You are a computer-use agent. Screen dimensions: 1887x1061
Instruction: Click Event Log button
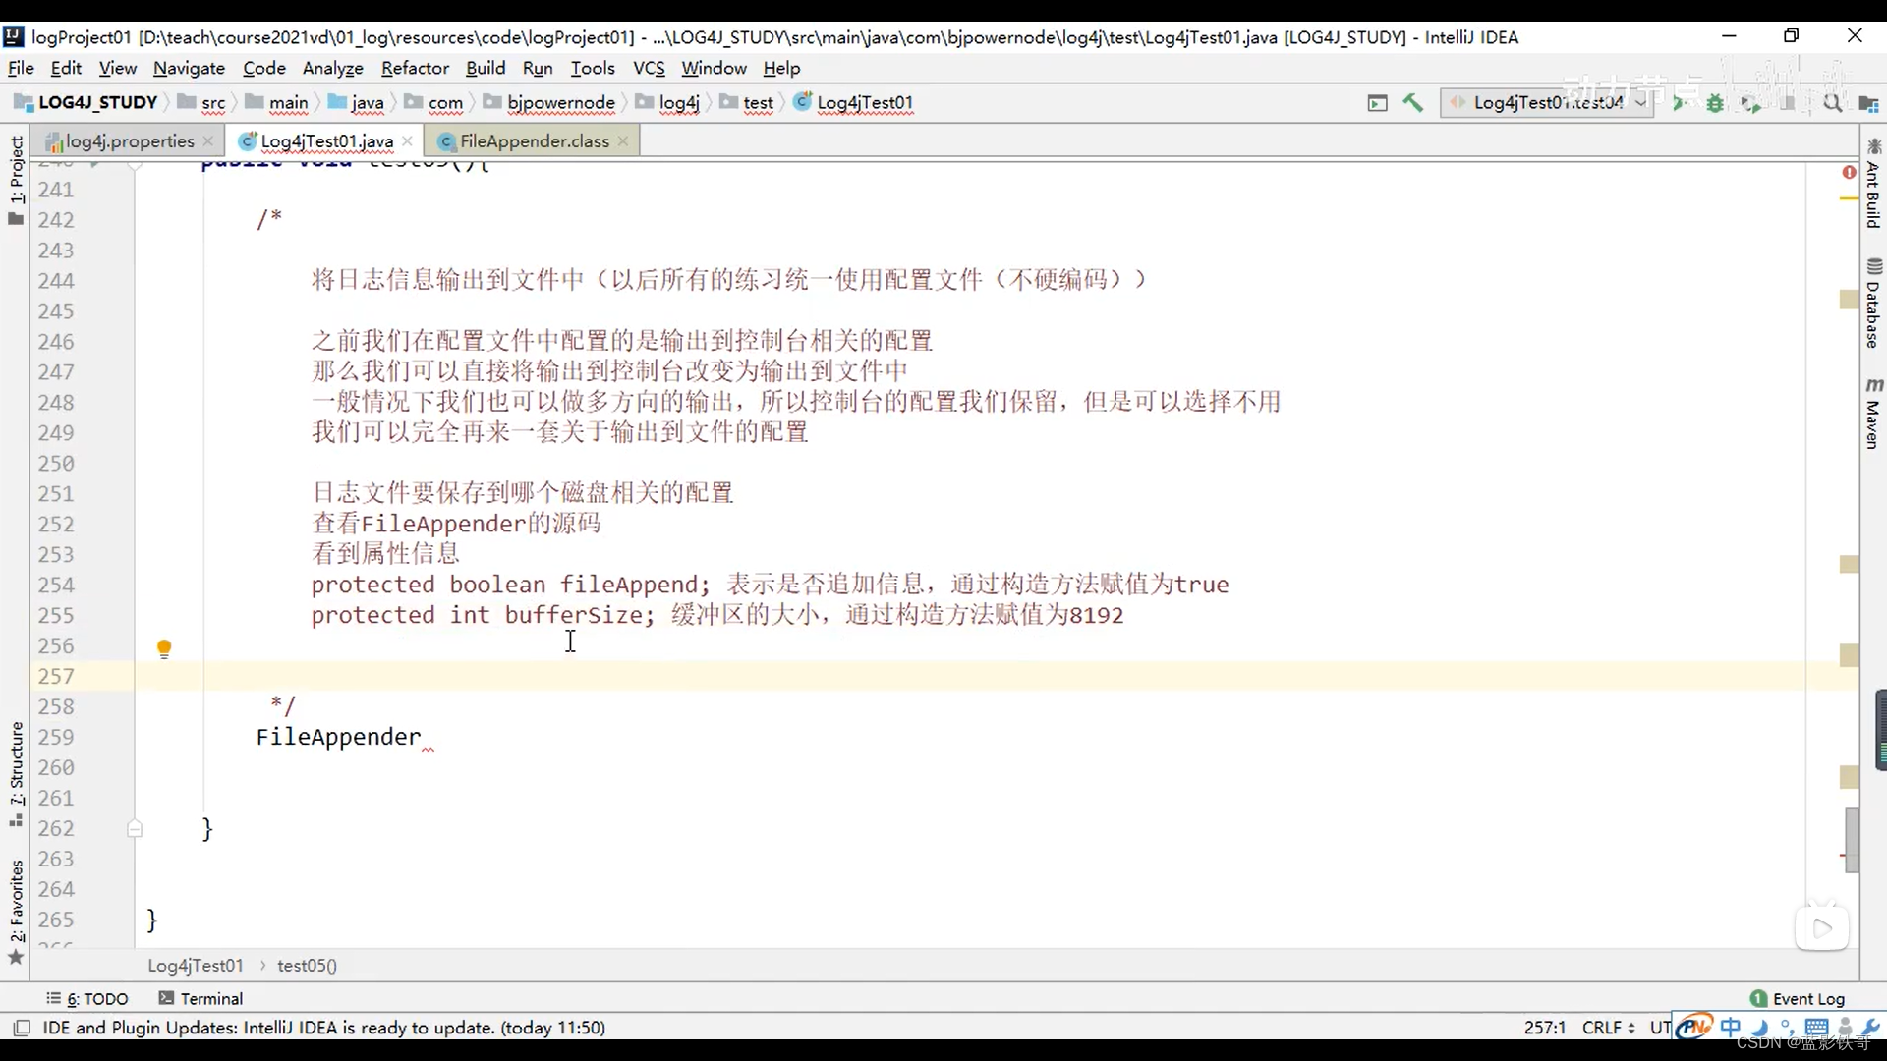pos(1798,998)
